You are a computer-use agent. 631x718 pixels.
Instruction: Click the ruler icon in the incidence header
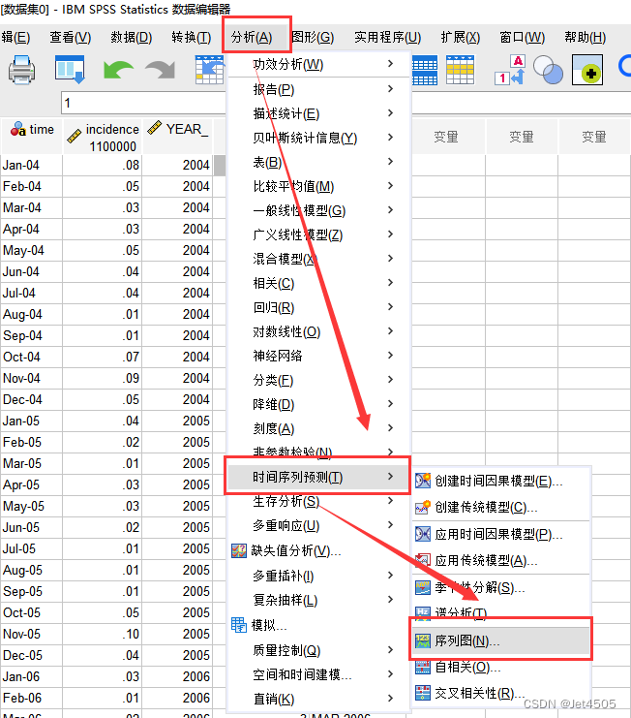[75, 137]
